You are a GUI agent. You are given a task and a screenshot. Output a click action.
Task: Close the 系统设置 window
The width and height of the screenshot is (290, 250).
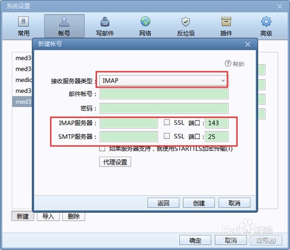click(280, 6)
